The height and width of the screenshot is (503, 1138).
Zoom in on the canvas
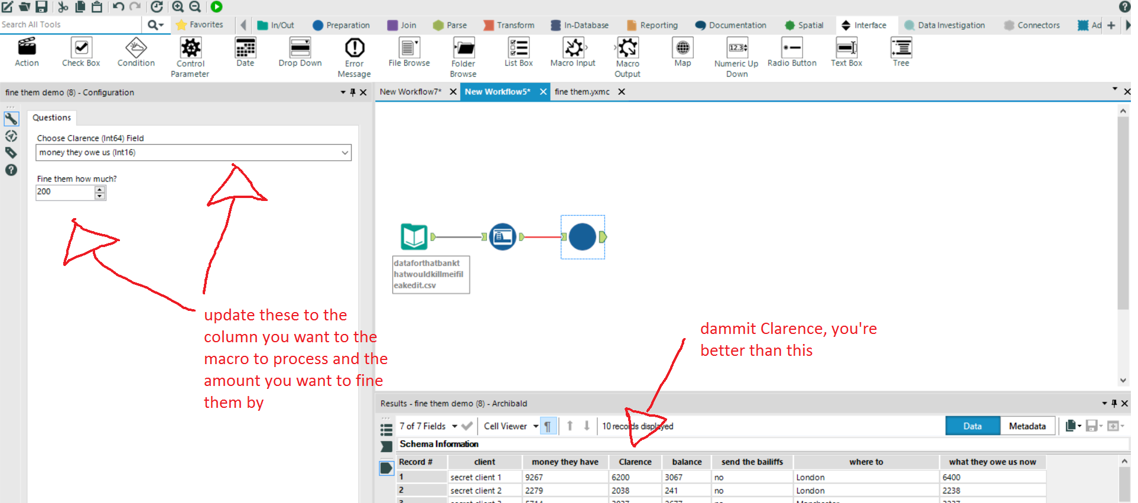coord(178,7)
